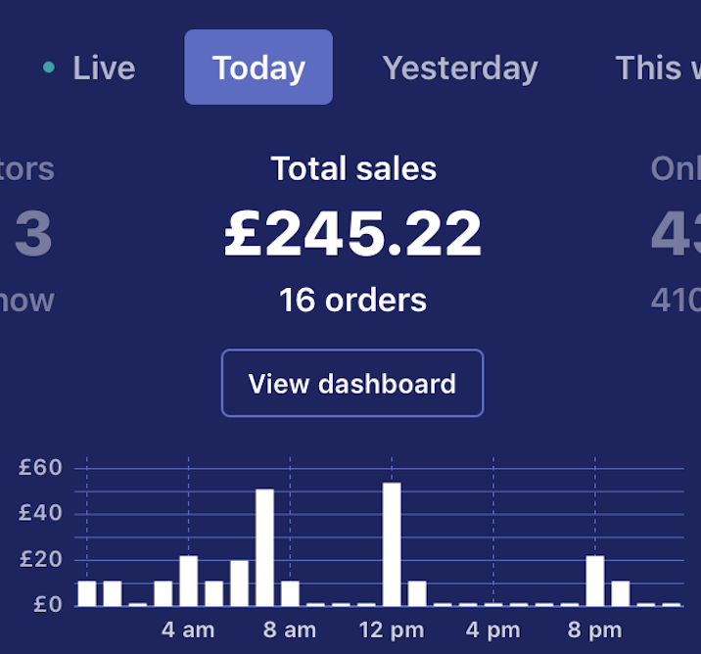This screenshot has width=701, height=654.
Task: Click the 4 pm x-axis label
Action: [x=493, y=630]
